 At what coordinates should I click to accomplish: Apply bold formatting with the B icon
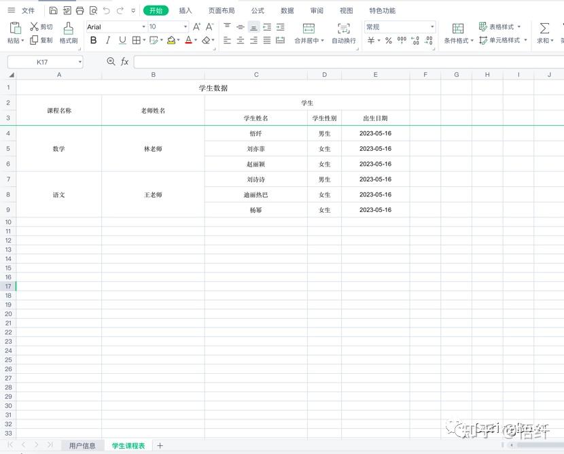tap(93, 40)
